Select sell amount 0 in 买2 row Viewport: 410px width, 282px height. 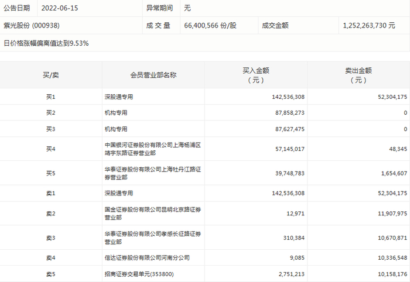405,113
